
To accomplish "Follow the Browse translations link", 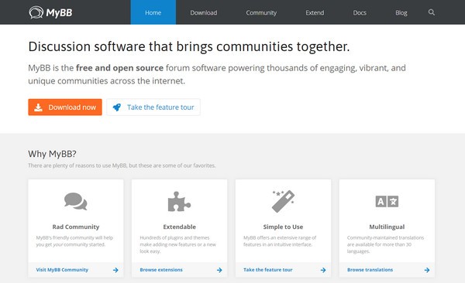I will pos(370,270).
